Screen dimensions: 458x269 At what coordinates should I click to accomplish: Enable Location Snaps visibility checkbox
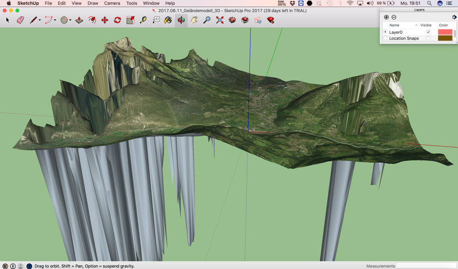[x=428, y=38]
